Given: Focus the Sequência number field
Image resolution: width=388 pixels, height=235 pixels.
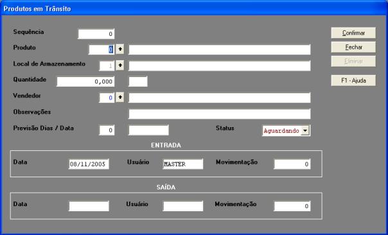Looking at the screenshot, I should point(96,34).
